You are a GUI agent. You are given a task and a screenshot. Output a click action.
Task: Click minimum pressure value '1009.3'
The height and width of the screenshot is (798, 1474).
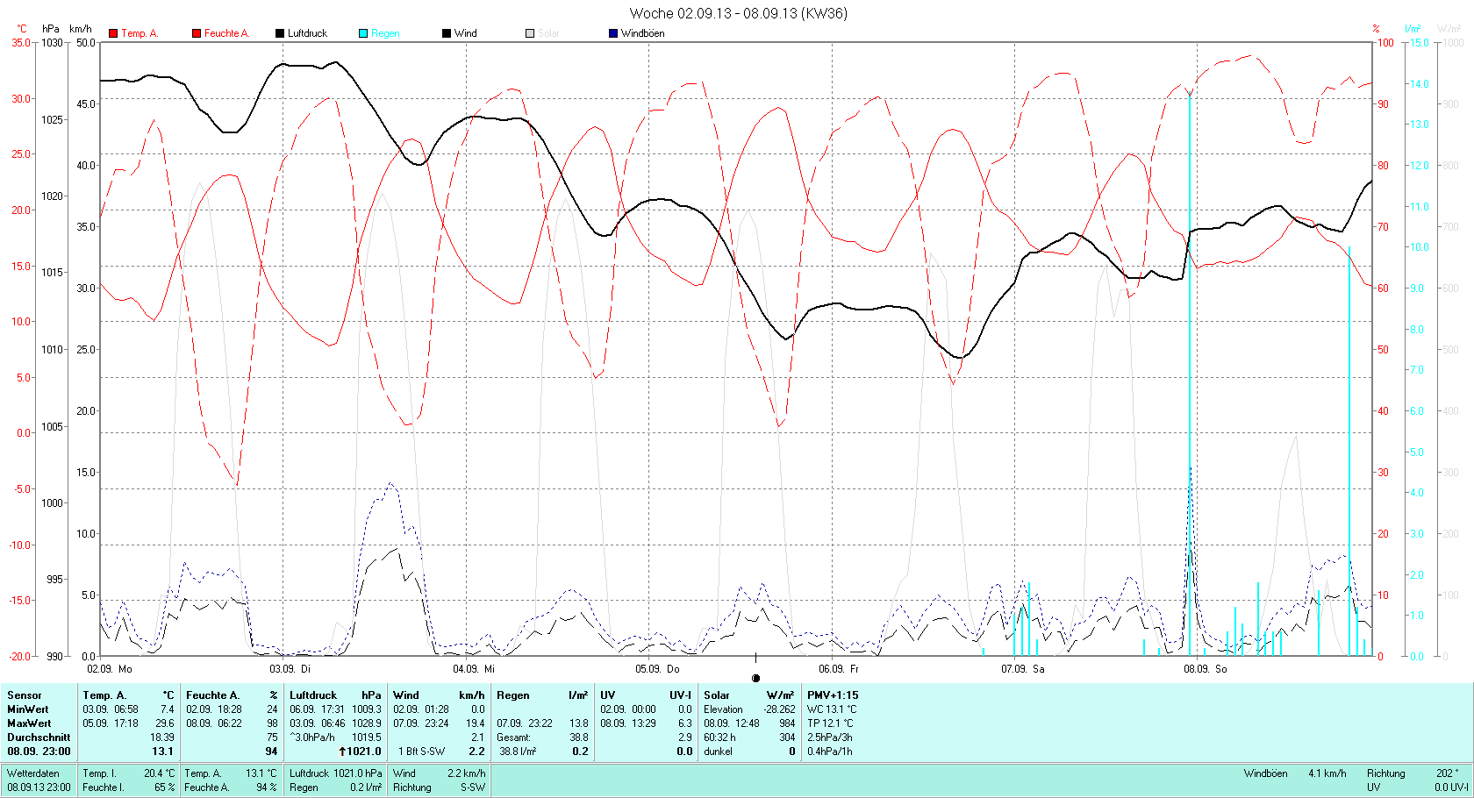367,709
